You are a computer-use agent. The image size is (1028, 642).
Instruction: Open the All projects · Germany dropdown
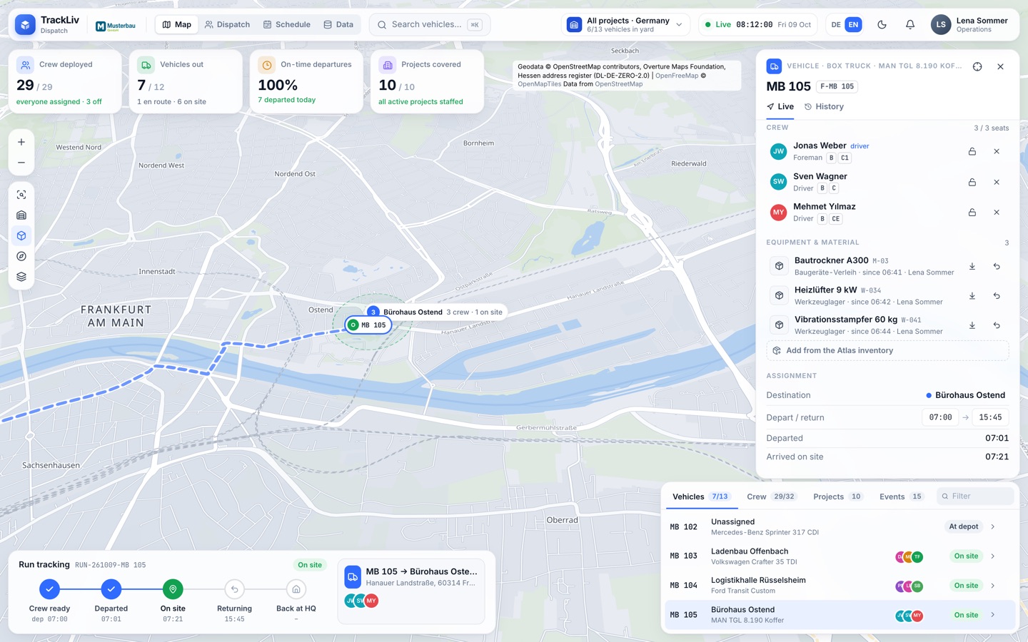[626, 24]
